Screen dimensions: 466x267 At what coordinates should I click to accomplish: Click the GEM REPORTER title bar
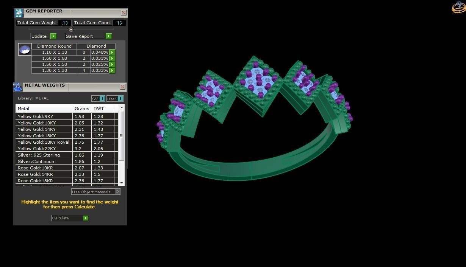(x=72, y=13)
